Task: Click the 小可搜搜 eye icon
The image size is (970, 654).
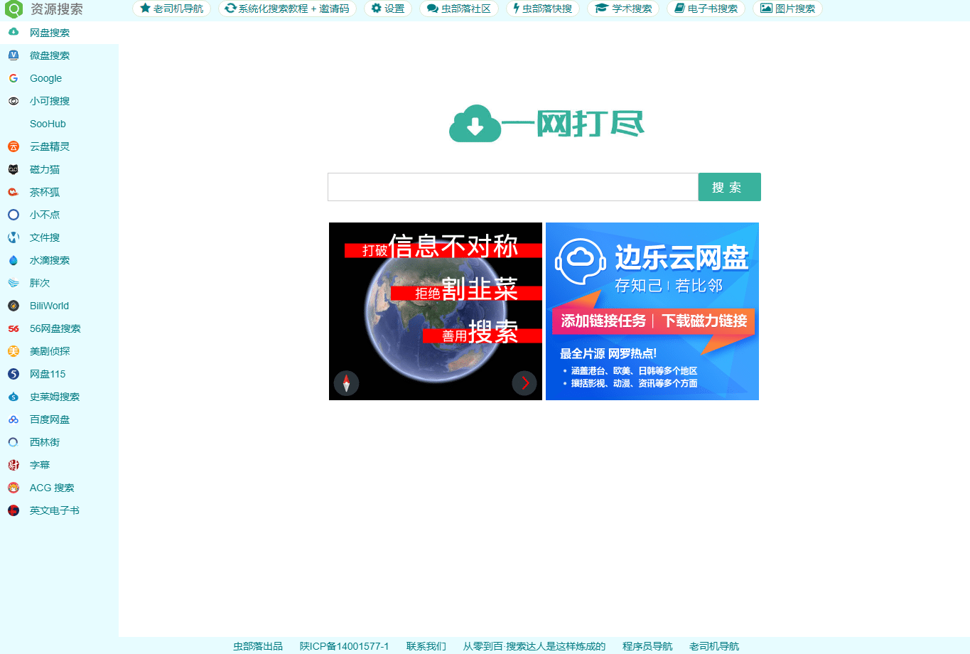Action: click(x=13, y=101)
